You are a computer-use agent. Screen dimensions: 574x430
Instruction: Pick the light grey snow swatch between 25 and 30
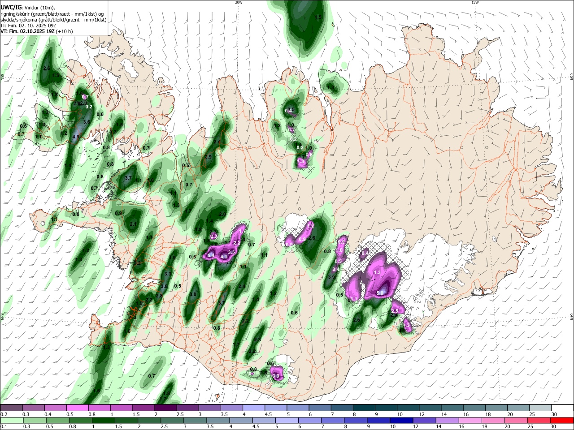coord(541,408)
